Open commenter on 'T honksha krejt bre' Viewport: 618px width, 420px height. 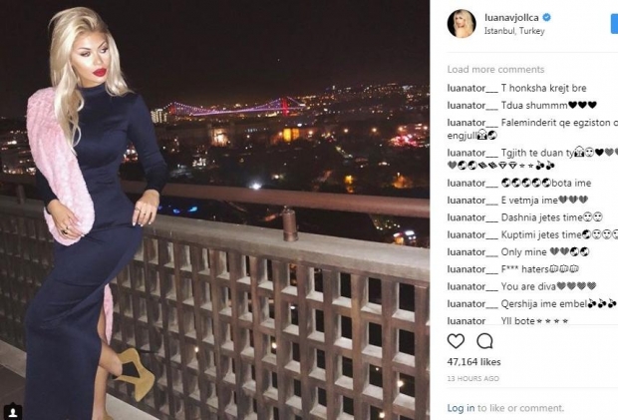tap(472, 89)
